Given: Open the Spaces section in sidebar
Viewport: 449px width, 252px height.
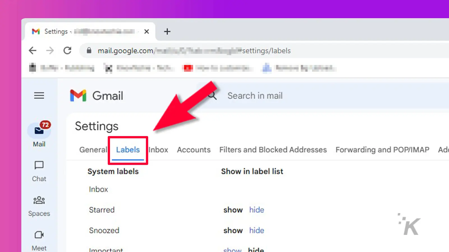Looking at the screenshot, I should [x=39, y=206].
